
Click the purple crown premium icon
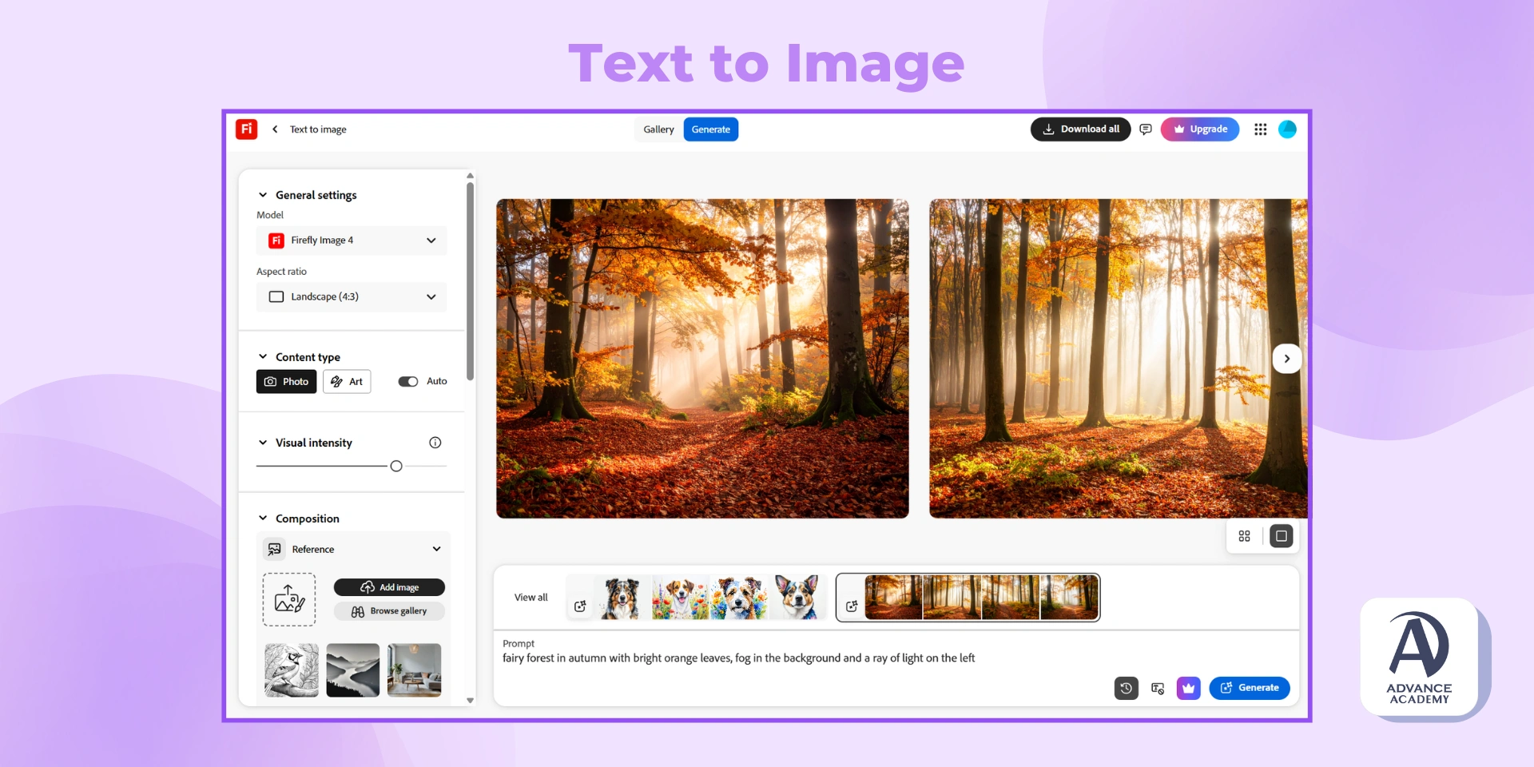coord(1189,688)
